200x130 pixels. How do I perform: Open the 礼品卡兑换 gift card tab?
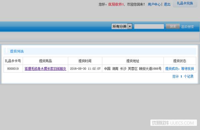pos(185,3)
